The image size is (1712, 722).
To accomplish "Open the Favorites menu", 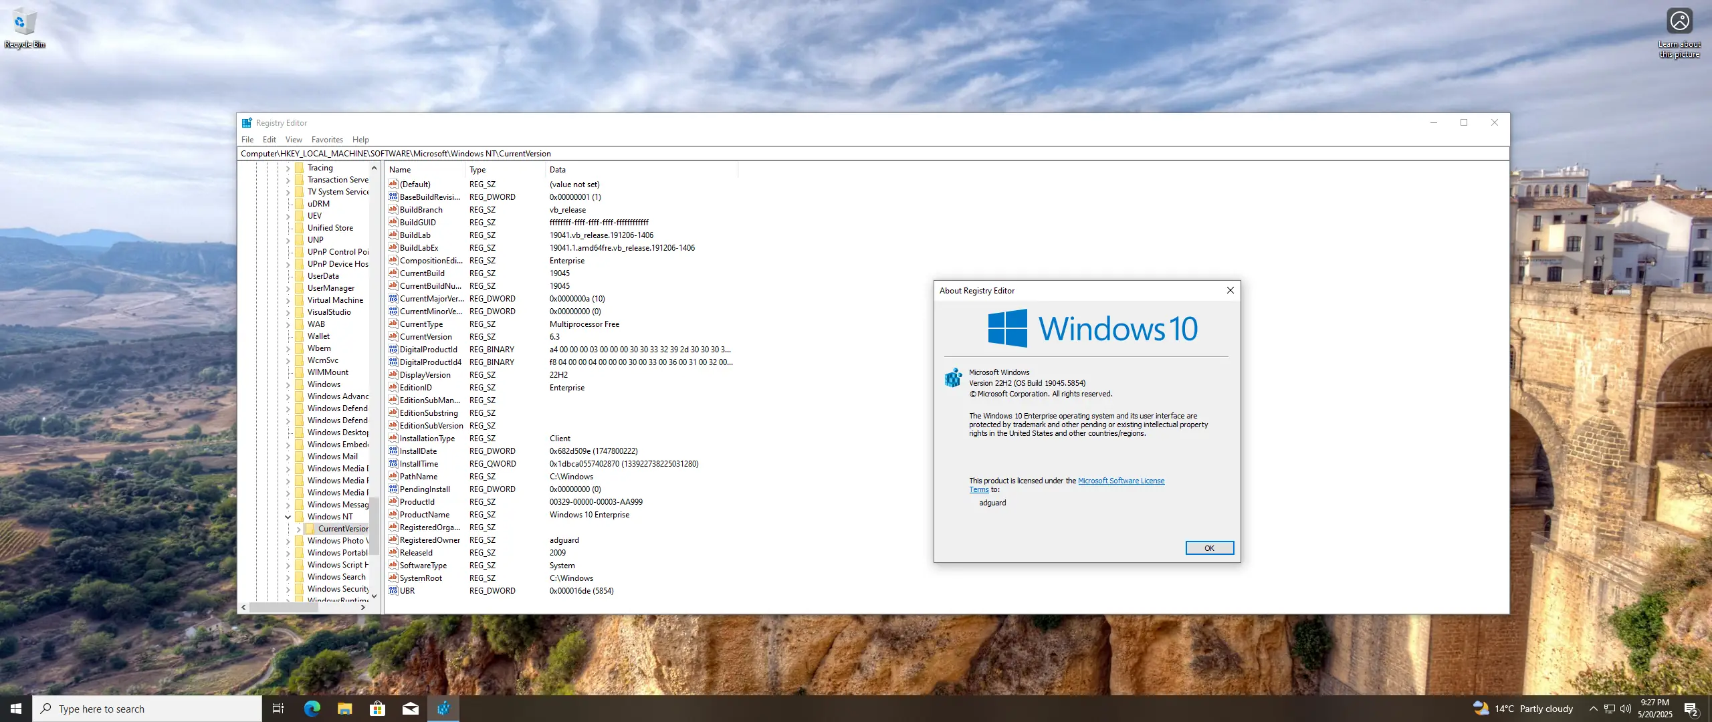I will (327, 140).
